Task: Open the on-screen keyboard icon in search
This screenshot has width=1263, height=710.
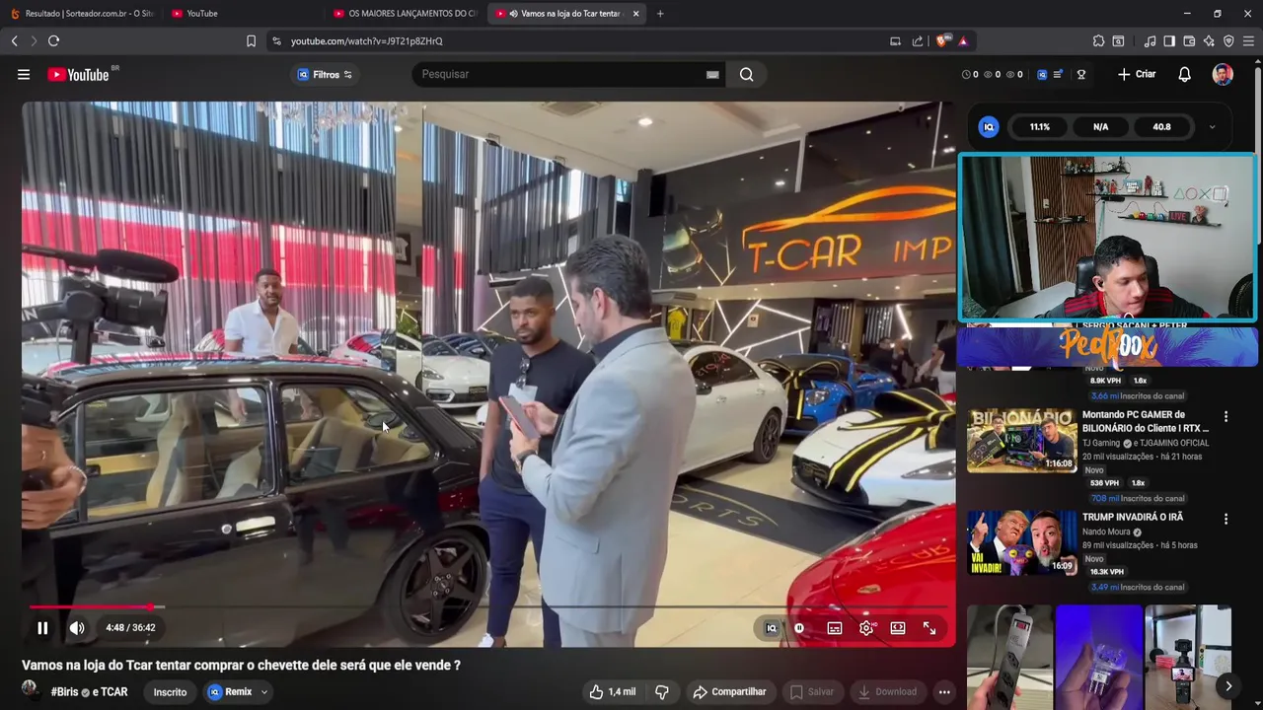Action: point(712,74)
